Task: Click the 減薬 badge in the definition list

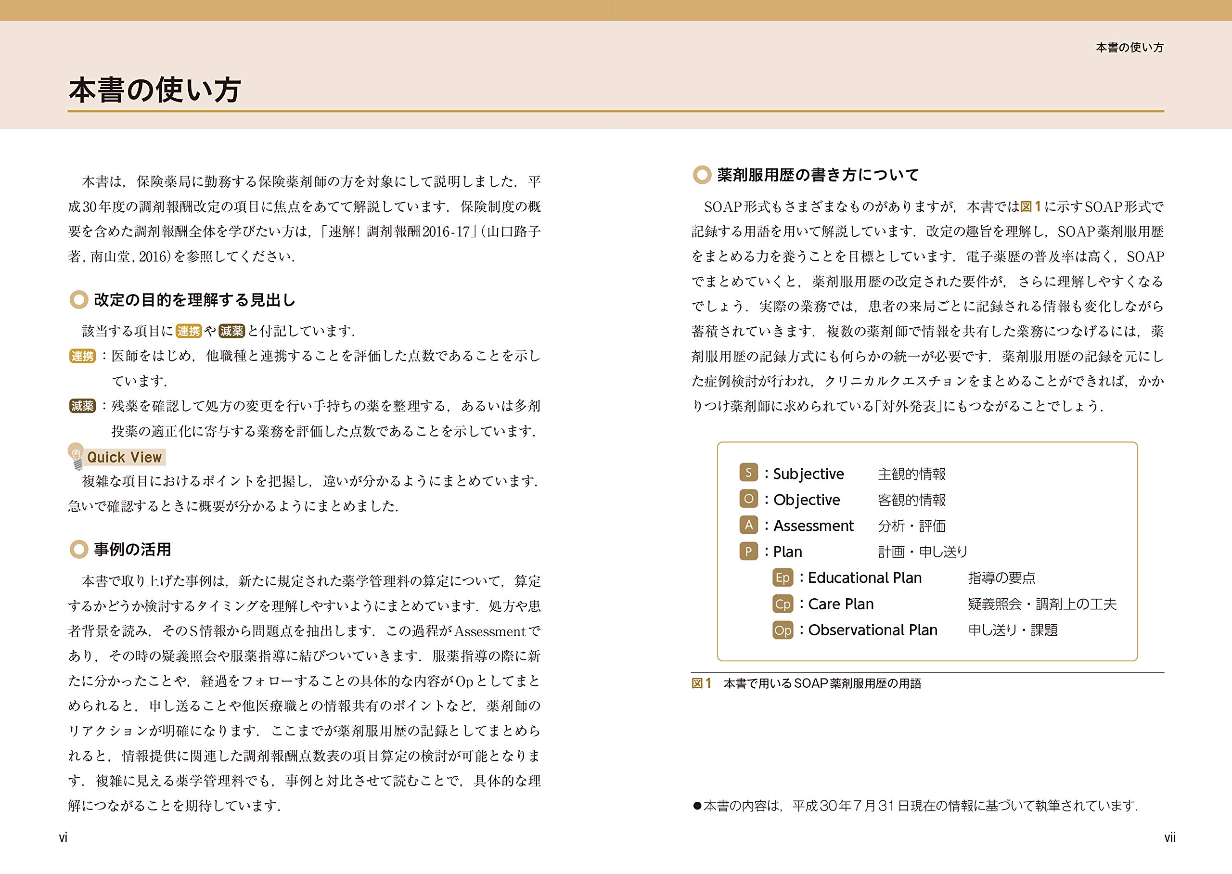Action: (x=82, y=406)
